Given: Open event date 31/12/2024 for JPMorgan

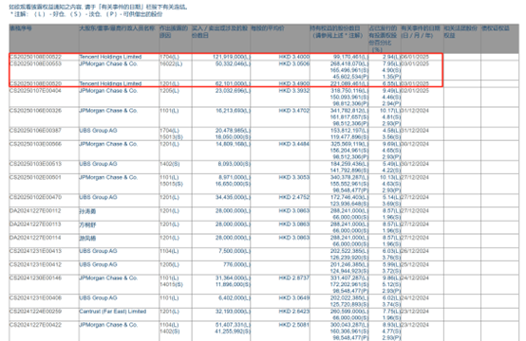Looking at the screenshot, I should tap(415, 111).
